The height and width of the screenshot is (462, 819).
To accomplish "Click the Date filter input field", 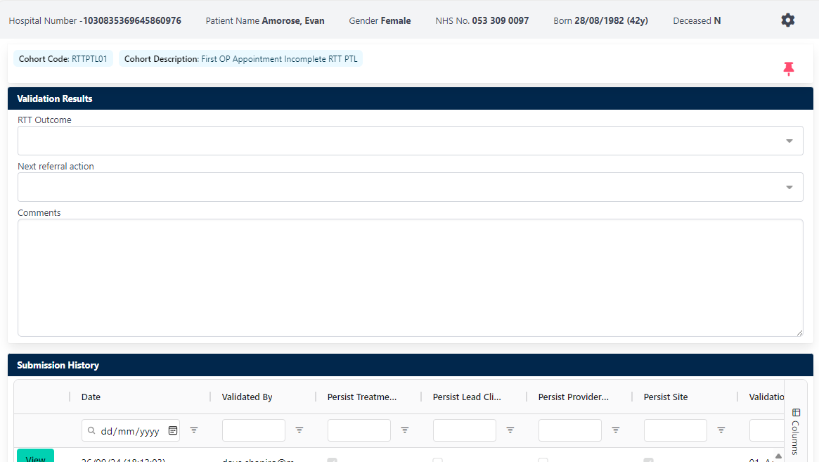I will [131, 430].
